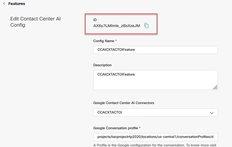The image size is (232, 147).
Task: Copy the config ID with the clipboard icon
Action: point(146,26)
